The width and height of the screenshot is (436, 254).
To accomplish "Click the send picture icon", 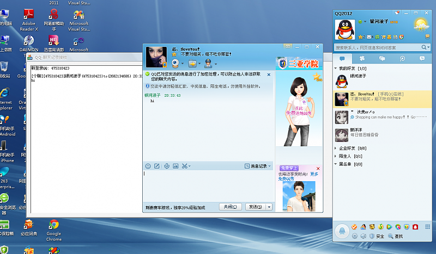I will pyautogui.click(x=175, y=166).
